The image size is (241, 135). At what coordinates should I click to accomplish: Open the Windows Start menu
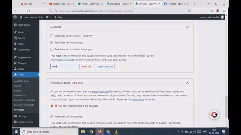(16, 132)
